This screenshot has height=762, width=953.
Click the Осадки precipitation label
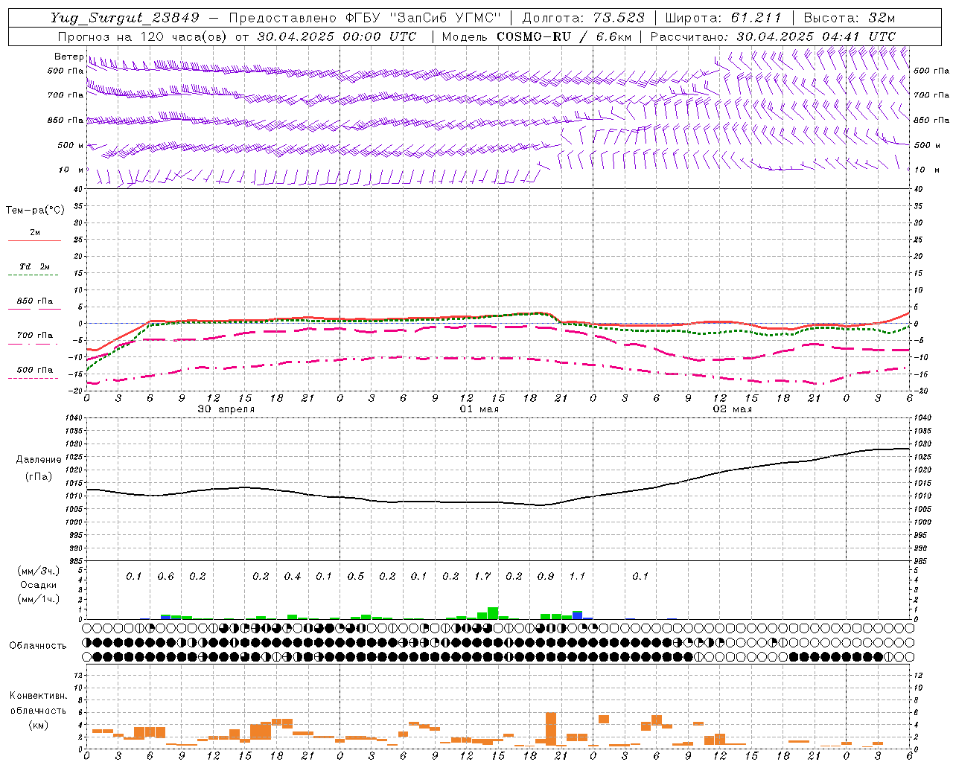point(38,585)
